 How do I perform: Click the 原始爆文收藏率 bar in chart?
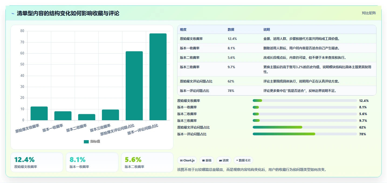click(39, 113)
